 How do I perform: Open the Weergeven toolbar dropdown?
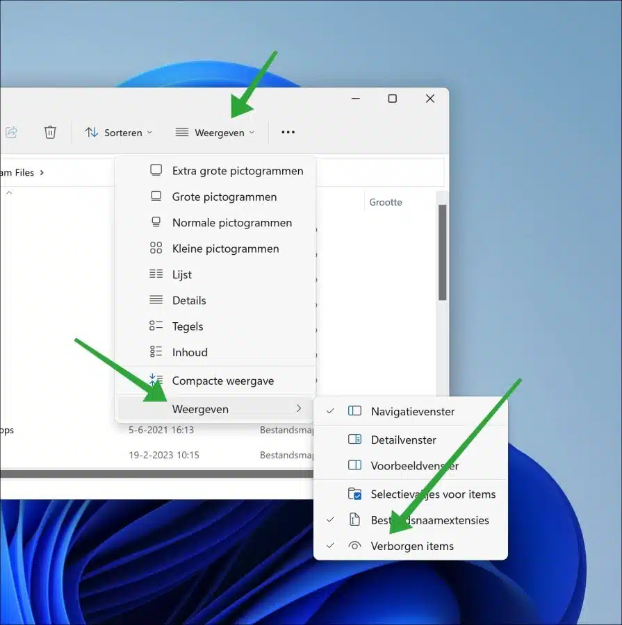click(215, 133)
